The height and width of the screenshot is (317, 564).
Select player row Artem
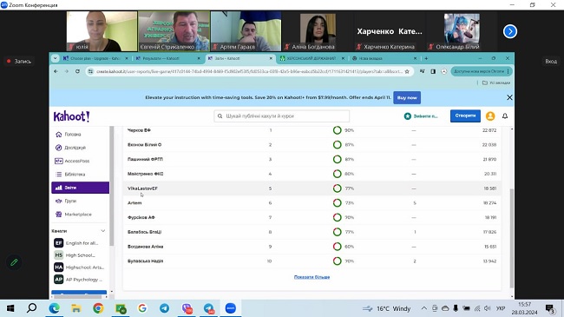point(312,203)
